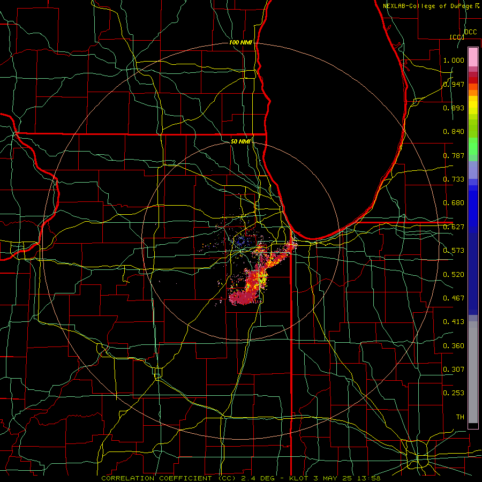Screen dimensions: 482x482
Task: Click the blue speckled radar site echoes
Action: [x=240, y=242]
